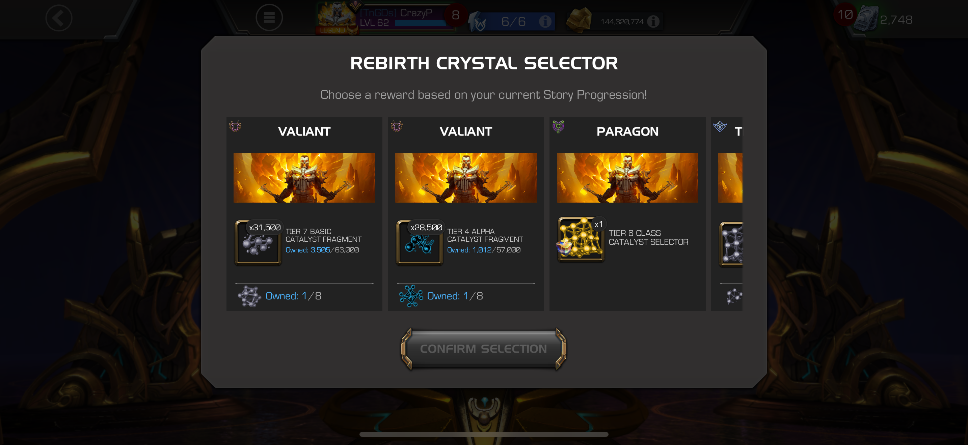
Task: Choose the Paragon reward card header
Action: pyautogui.click(x=627, y=131)
